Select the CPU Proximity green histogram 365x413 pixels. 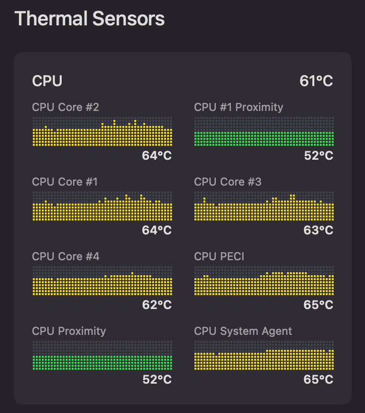coord(102,357)
